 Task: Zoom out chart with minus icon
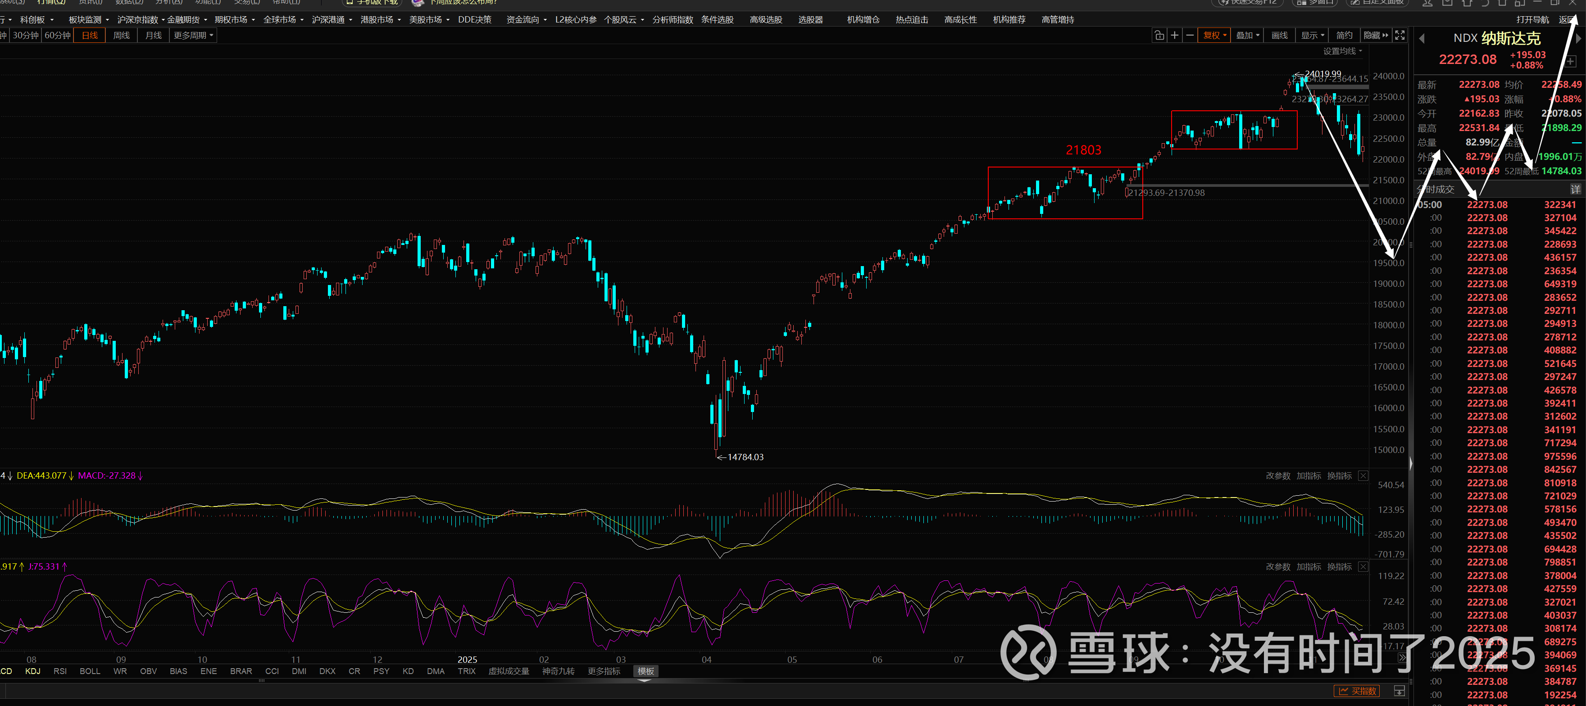[1190, 35]
